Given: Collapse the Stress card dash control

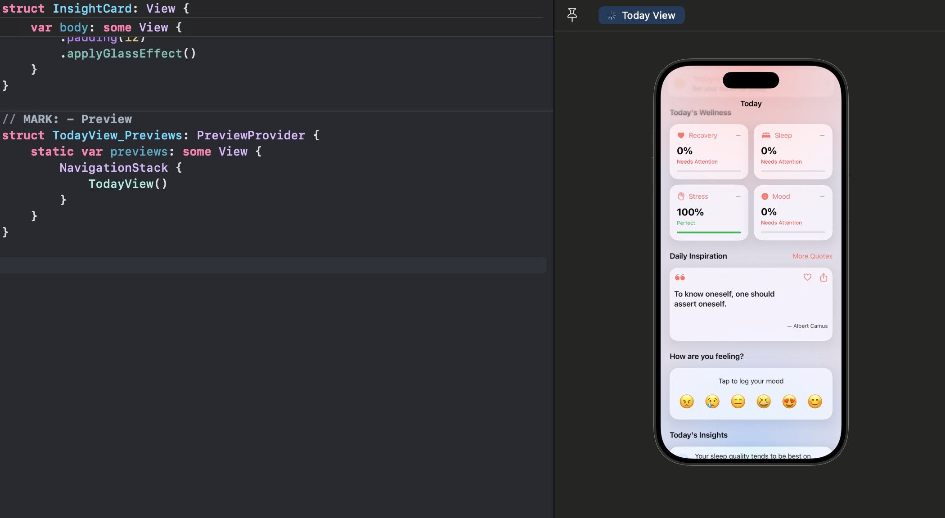Looking at the screenshot, I should (x=738, y=196).
